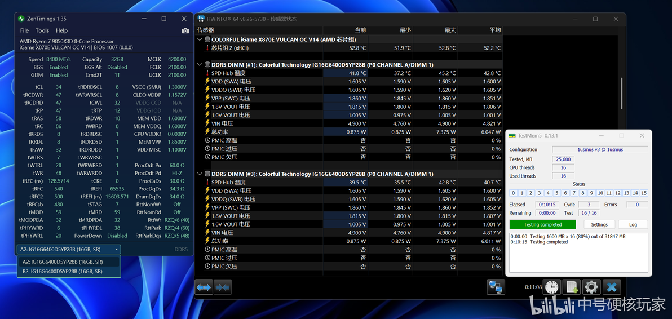Click lightning icon of VIN 电压 under DIMM #3

[x=207, y=233]
